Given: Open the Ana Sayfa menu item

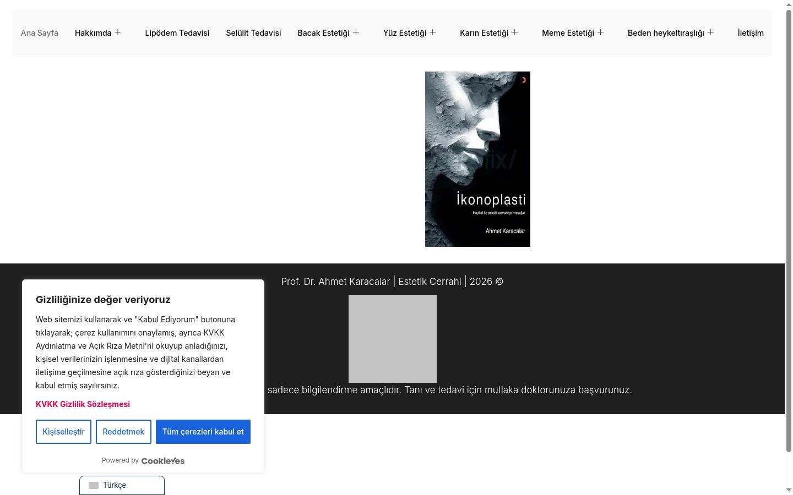Looking at the screenshot, I should [40, 33].
